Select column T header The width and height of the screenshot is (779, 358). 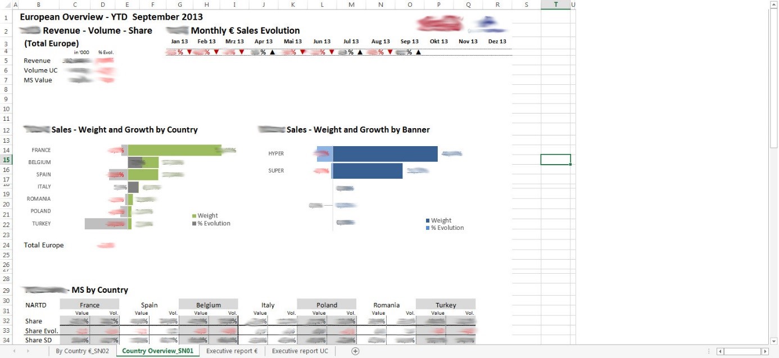[x=555, y=5]
